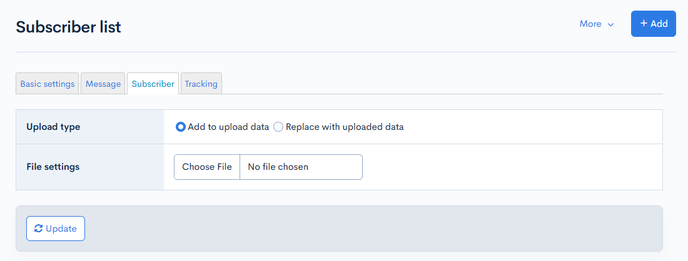Click the 'No file chosen' file field
This screenshot has height=261, width=688.
pos(301,167)
